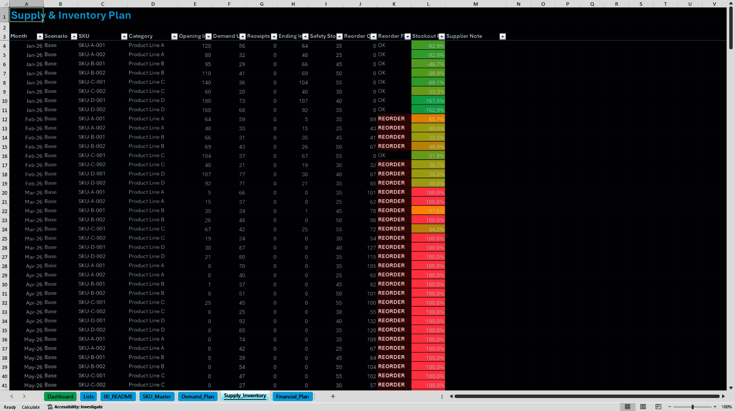Open the 00_README sheet tab
Image resolution: width=735 pixels, height=411 pixels.
click(118, 396)
